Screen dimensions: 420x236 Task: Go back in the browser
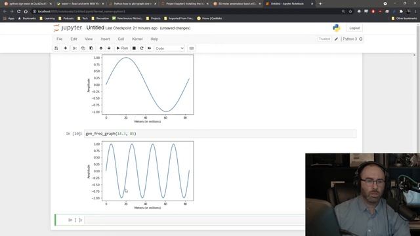click(5, 12)
